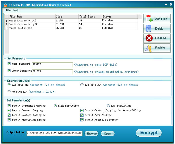Click row number 3 header
The width and height of the screenshot is (175, 144).
click(x=7, y=28)
